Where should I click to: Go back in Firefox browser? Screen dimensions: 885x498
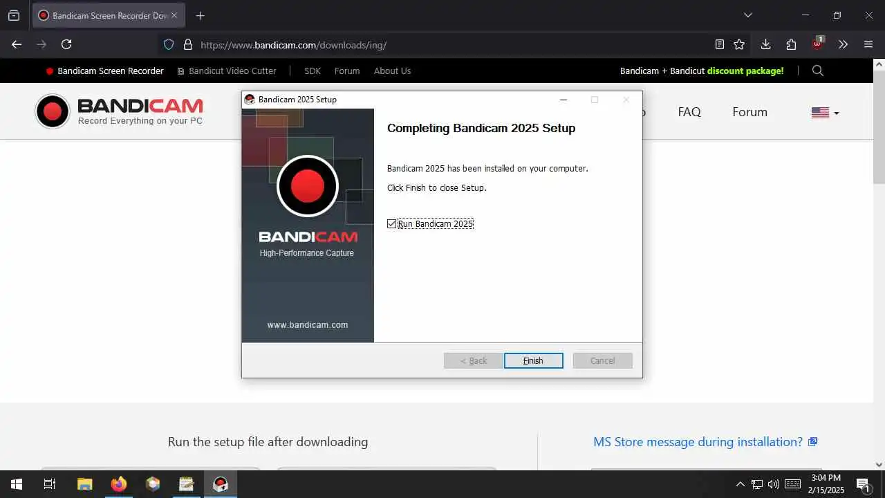coord(17,44)
